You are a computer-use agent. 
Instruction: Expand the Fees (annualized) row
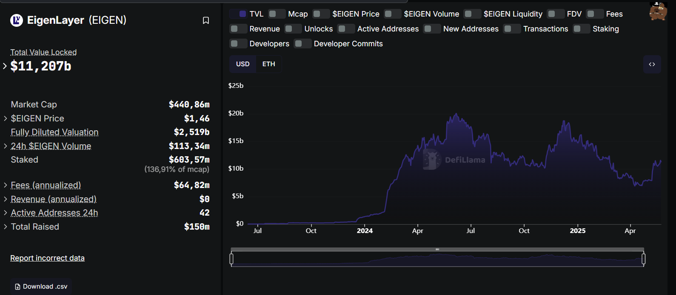(x=6, y=185)
